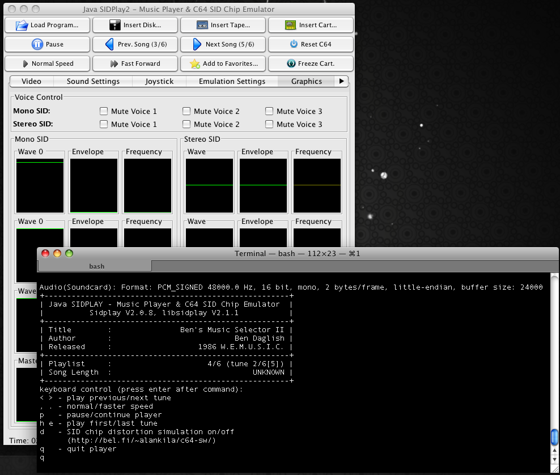
Task: Open the Sound Settings tab
Action: (x=93, y=82)
